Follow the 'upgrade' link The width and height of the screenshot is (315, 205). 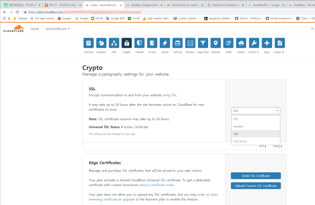tap(128, 199)
